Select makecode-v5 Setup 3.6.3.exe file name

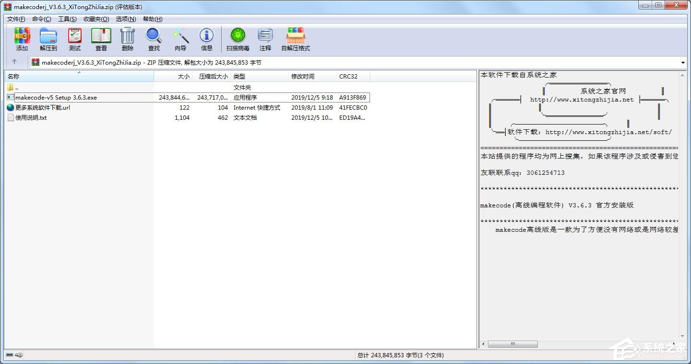[x=56, y=97]
